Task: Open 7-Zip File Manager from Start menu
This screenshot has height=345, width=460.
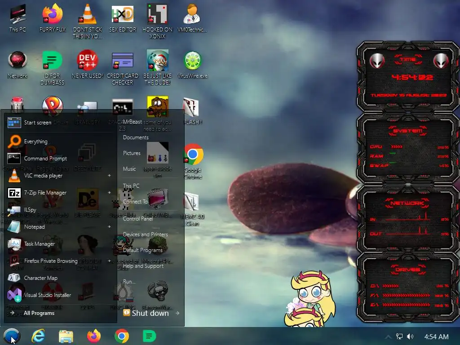Action: click(x=59, y=193)
